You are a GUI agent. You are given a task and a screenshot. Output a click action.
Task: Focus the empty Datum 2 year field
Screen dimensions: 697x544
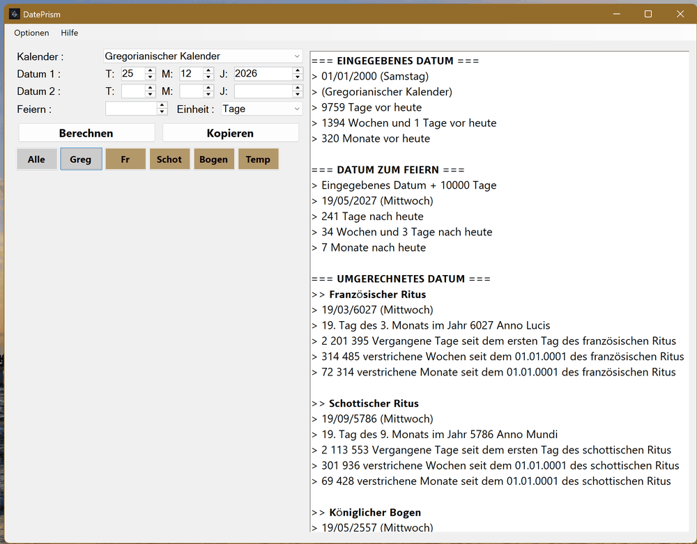(x=263, y=91)
